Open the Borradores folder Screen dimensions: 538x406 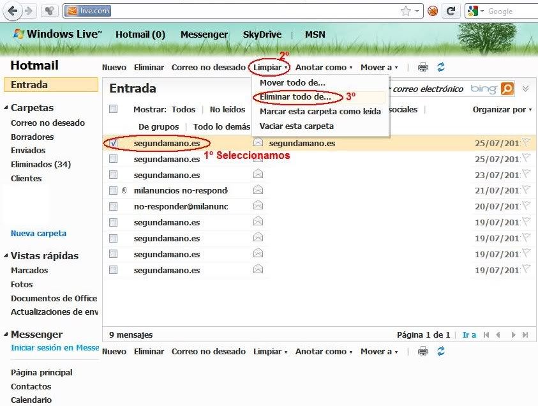(x=33, y=137)
